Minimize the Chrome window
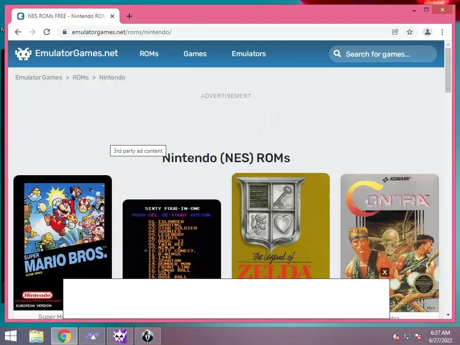The width and height of the screenshot is (460, 345). click(x=414, y=10)
